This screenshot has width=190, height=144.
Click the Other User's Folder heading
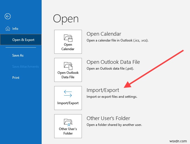click(108, 118)
